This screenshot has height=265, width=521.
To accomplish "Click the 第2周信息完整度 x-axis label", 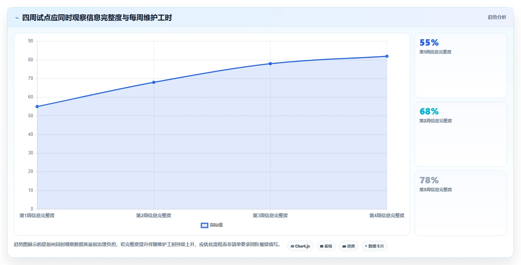I will 154,215.
